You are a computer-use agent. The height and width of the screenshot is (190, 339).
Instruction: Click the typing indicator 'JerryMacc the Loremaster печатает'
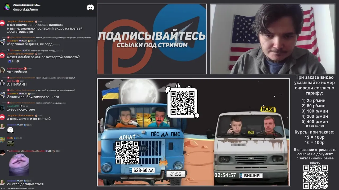22,188
